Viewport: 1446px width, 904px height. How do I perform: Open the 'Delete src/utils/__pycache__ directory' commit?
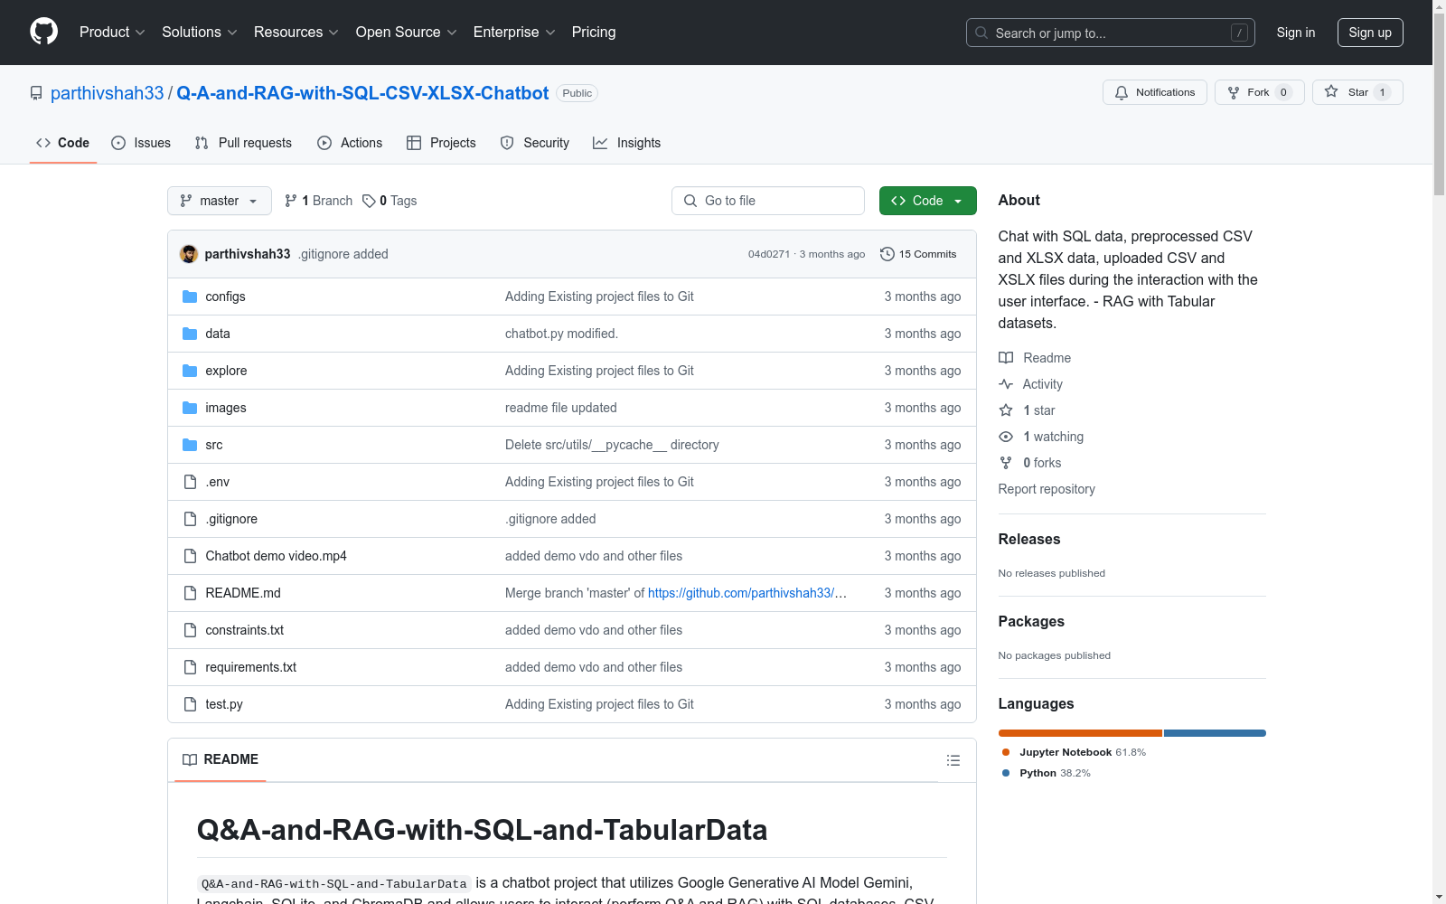pyautogui.click(x=612, y=445)
